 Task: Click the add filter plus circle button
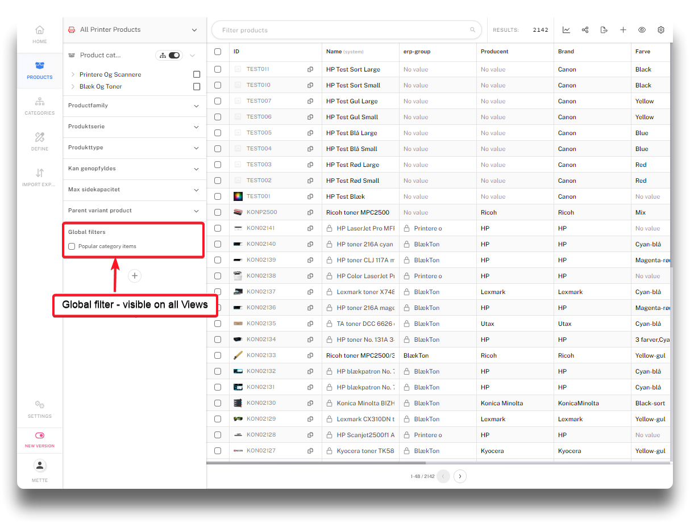click(135, 276)
